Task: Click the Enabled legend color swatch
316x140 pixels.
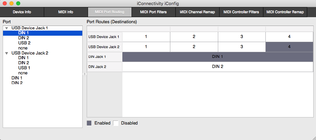Action: [x=90, y=123]
